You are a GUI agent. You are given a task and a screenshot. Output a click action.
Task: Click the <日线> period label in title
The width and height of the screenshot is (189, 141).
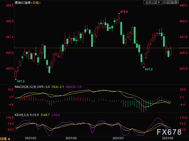(x=36, y=3)
